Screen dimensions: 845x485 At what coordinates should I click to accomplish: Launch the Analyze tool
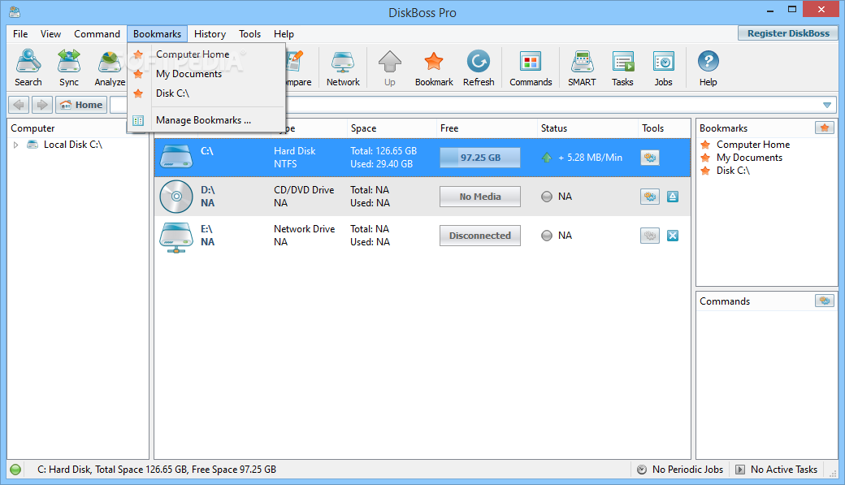(110, 68)
